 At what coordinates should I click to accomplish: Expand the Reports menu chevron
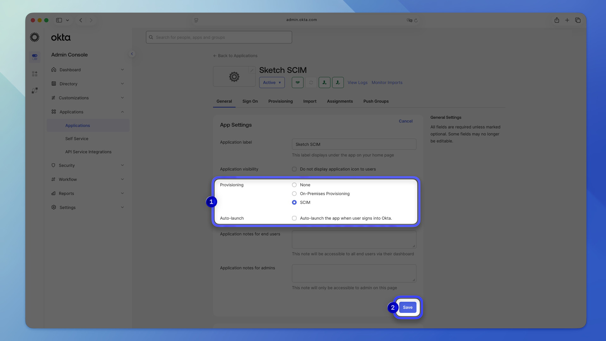(122, 194)
